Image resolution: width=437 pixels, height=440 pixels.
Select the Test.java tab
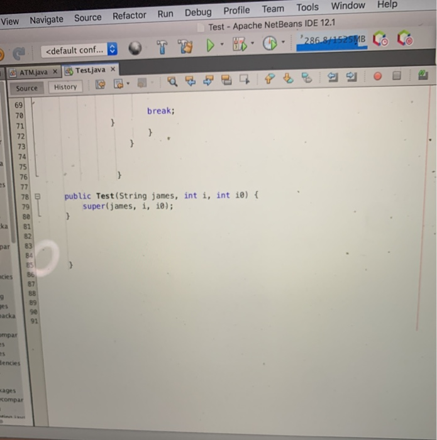(x=90, y=70)
